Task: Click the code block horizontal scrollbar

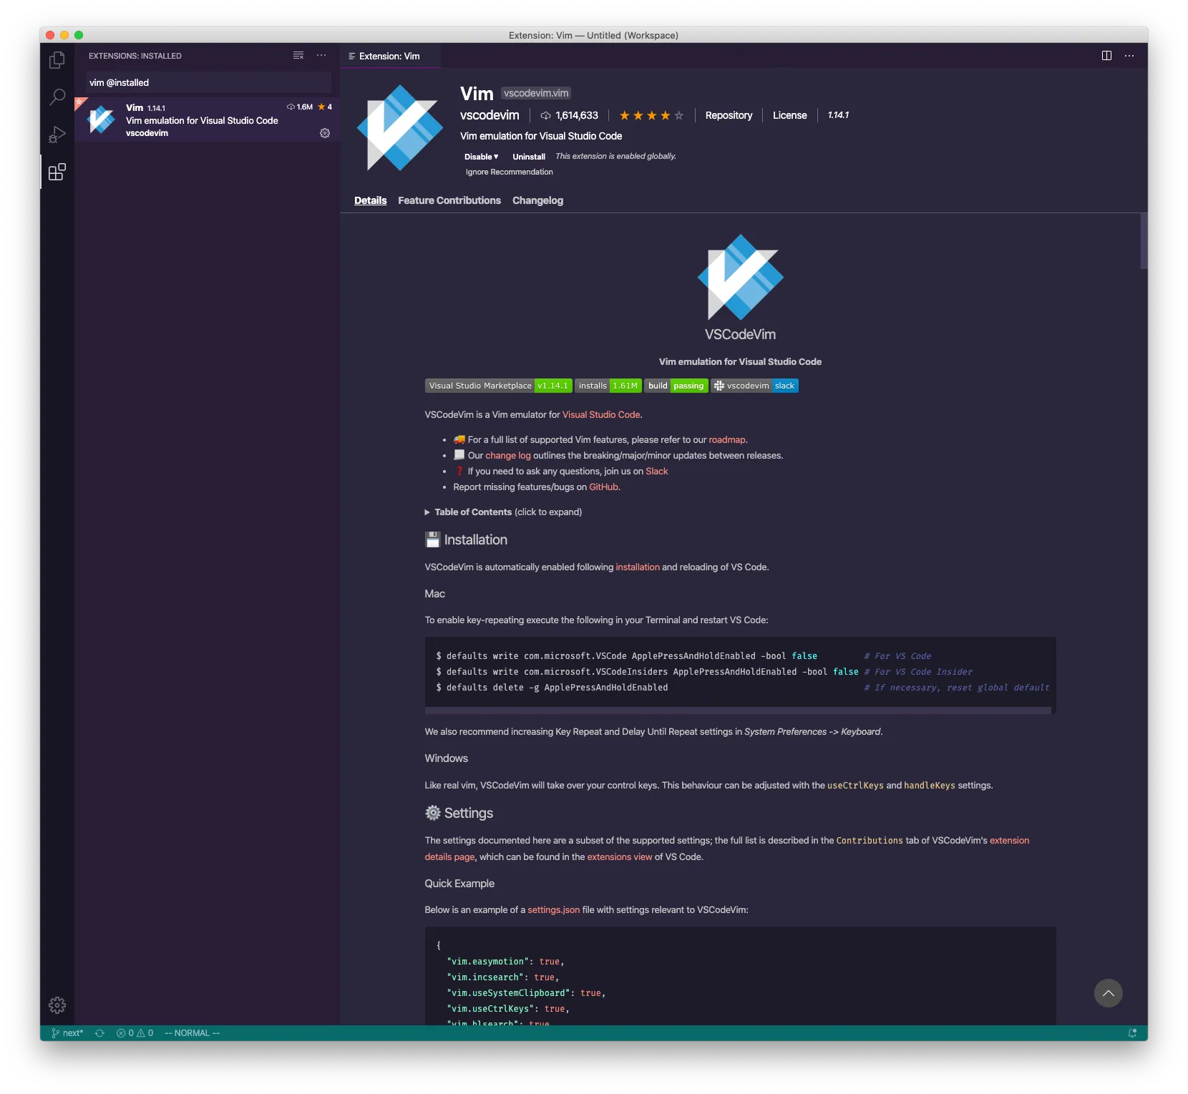Action: (x=738, y=710)
